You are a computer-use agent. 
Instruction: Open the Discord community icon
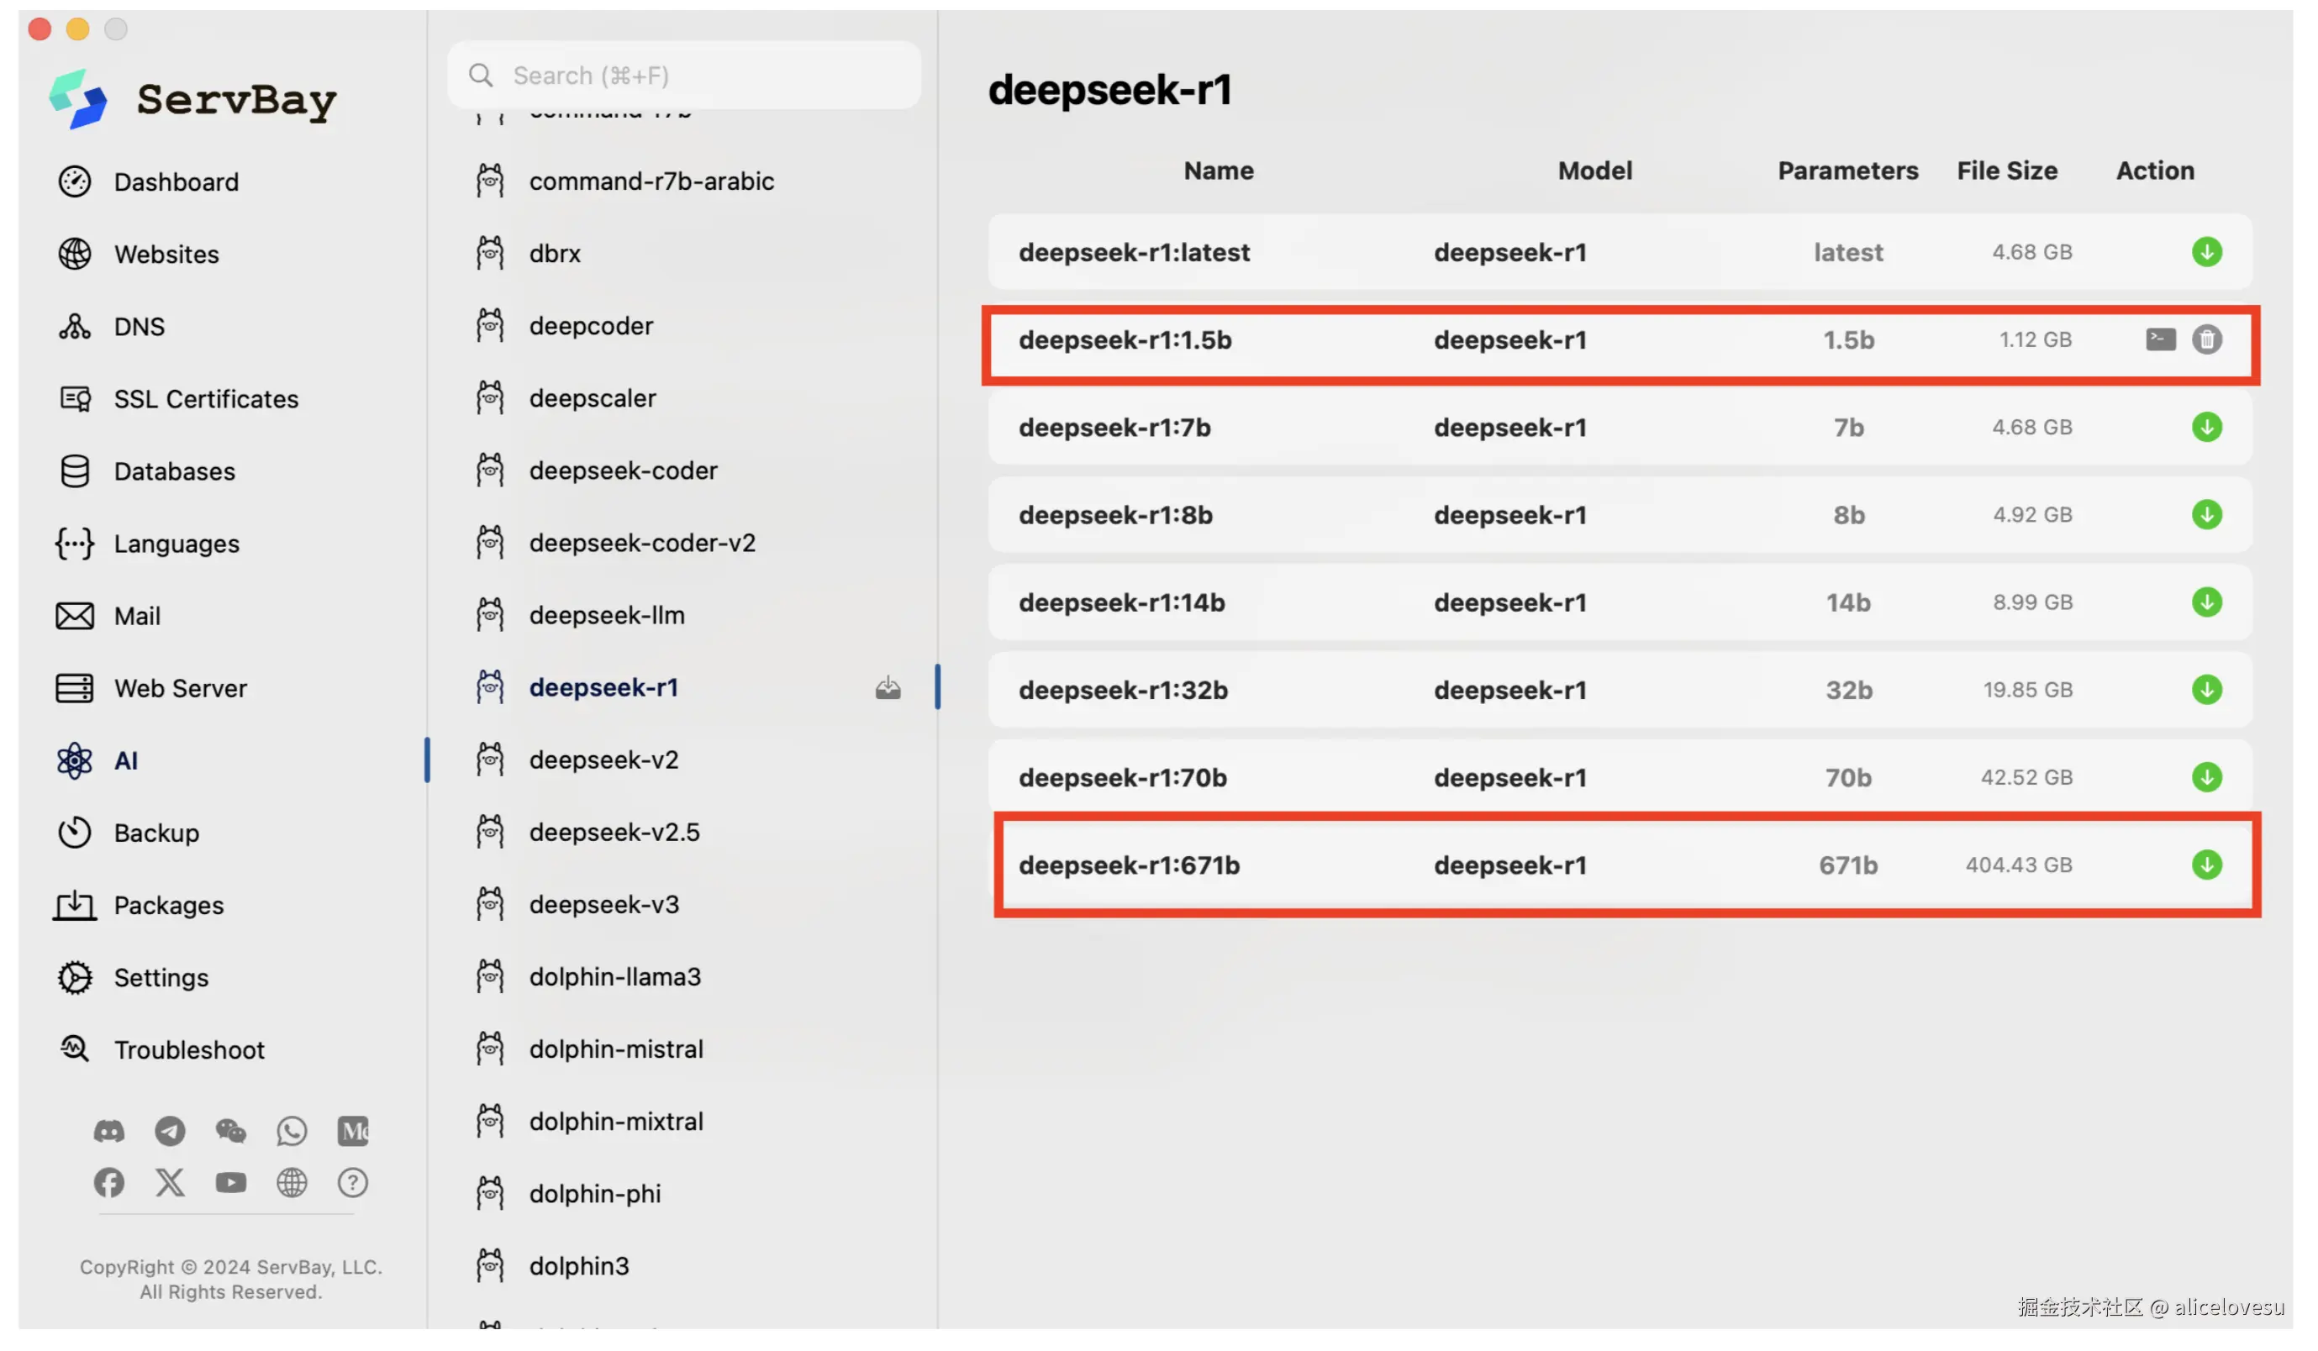[108, 1130]
